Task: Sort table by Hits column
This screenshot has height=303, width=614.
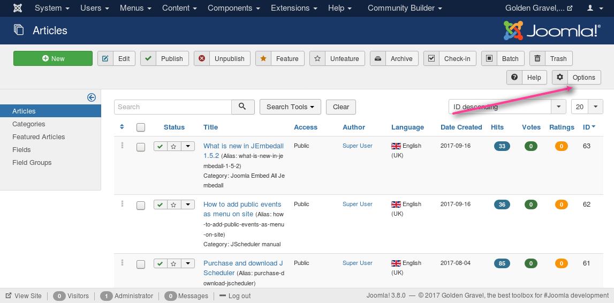Action: point(497,127)
